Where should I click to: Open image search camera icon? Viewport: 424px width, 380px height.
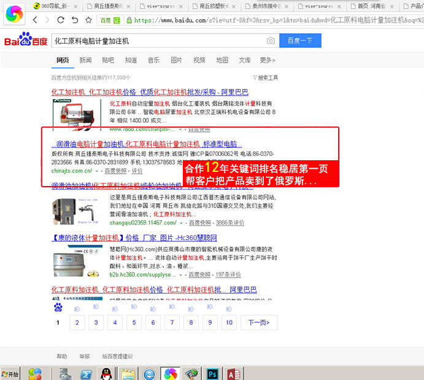[271, 41]
